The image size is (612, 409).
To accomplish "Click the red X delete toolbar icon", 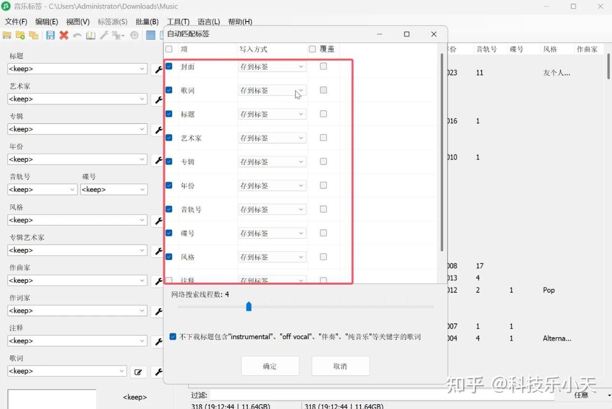I will pyautogui.click(x=64, y=35).
